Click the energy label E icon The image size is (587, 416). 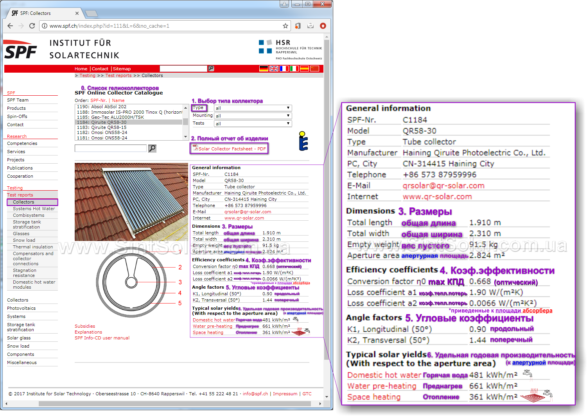click(303, 141)
